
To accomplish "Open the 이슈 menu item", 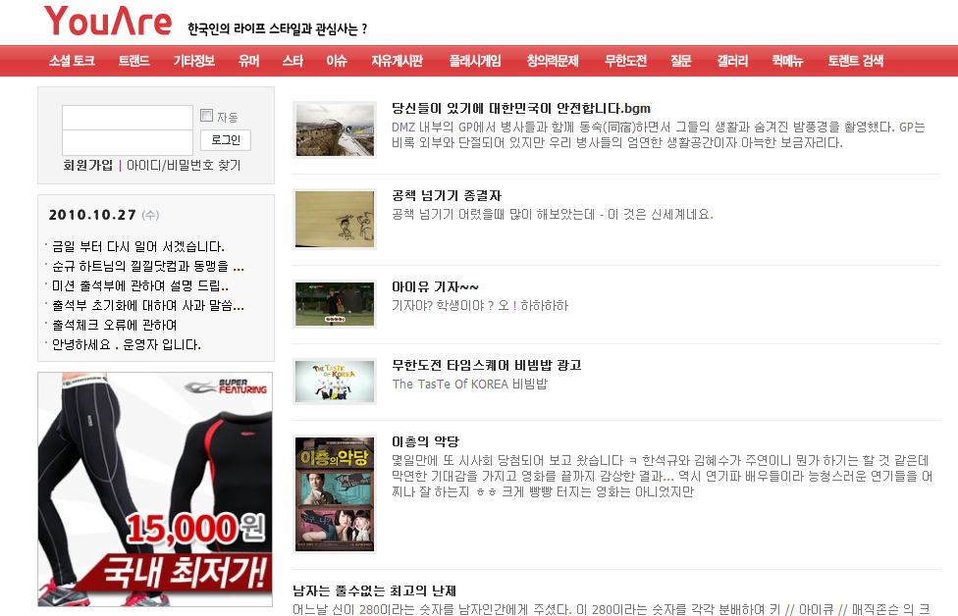I will [337, 61].
